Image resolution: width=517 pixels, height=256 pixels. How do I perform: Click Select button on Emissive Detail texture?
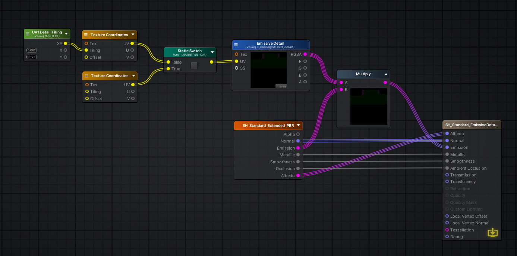pos(281,86)
